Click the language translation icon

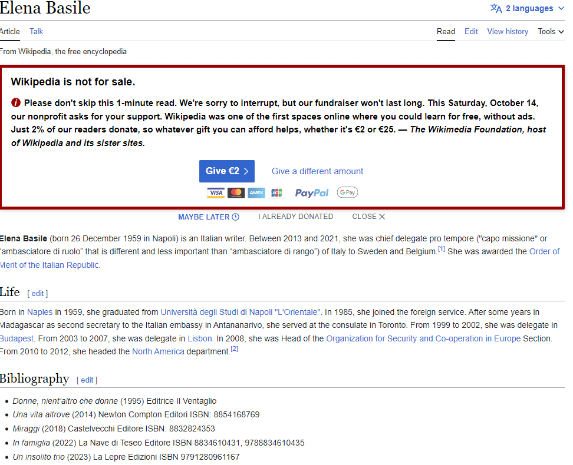496,8
